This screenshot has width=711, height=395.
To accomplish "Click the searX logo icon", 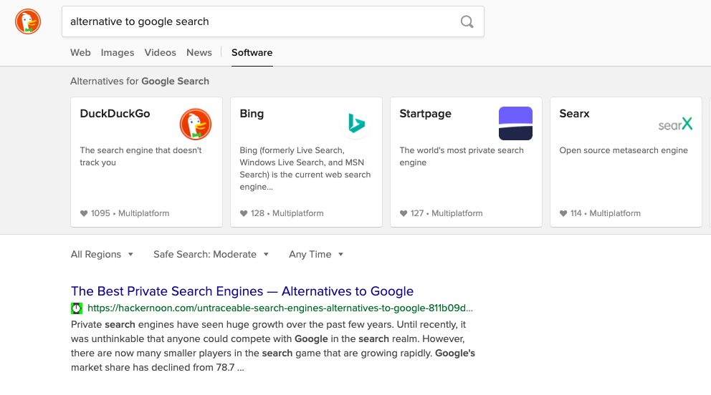I will coord(675,124).
